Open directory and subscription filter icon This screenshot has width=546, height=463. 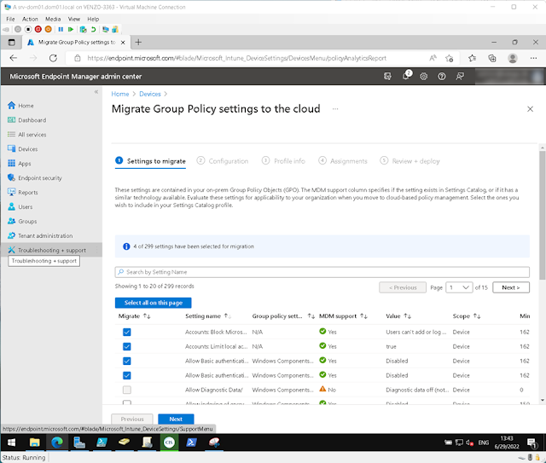coord(387,76)
